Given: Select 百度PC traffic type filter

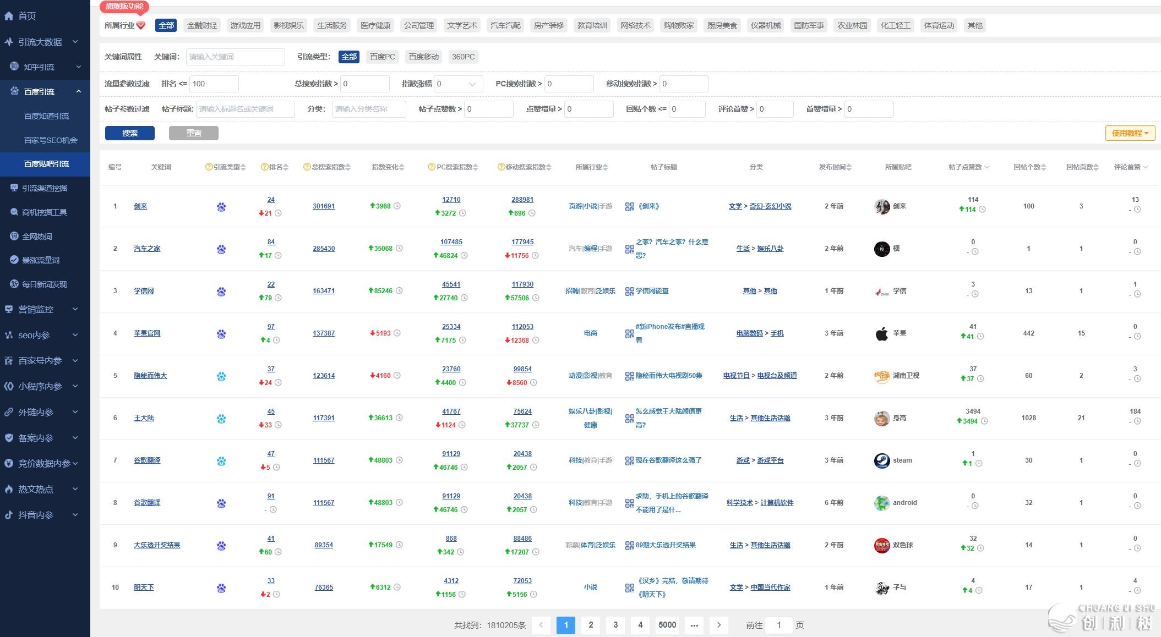Looking at the screenshot, I should [x=382, y=57].
